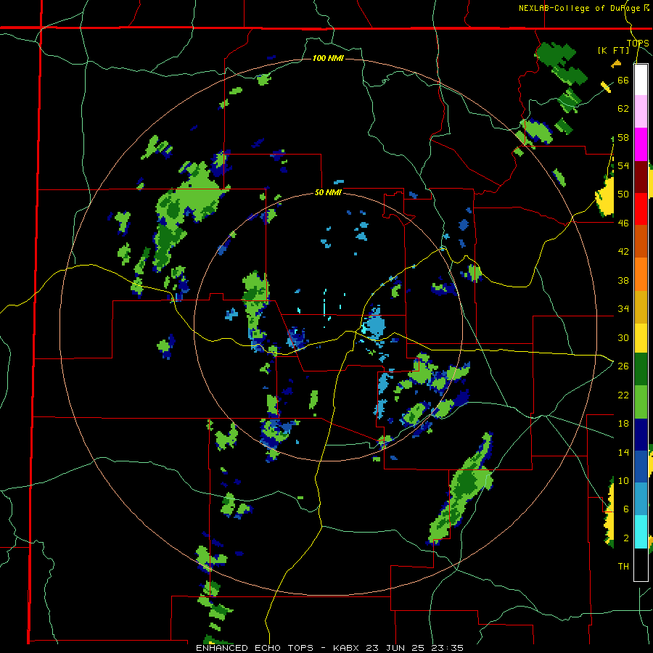The image size is (653, 653).
Task: Click the 100 NMI range ring label
Action: point(328,58)
